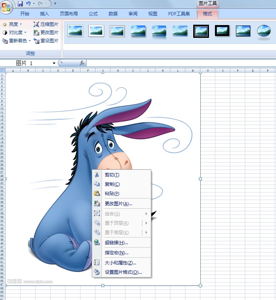The image size is (276, 300).
Task: Click the name box showing 图片 1
Action: (x=26, y=63)
